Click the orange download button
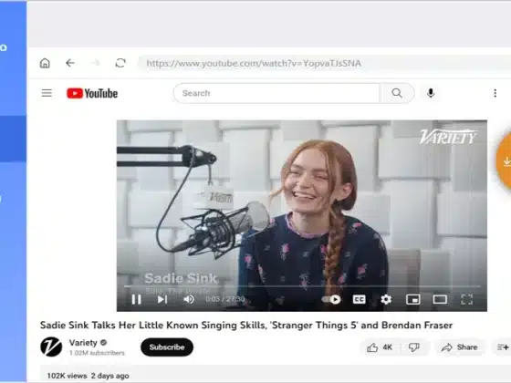Viewport: 511px width, 383px height. (x=505, y=160)
